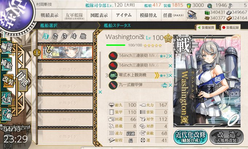Select Washington ship banner in slot 1
248x149 pixels.
pos(67,52)
